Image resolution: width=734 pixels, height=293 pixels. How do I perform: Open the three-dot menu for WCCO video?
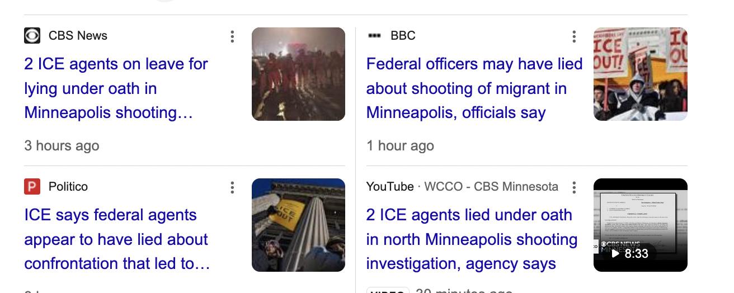click(x=574, y=188)
